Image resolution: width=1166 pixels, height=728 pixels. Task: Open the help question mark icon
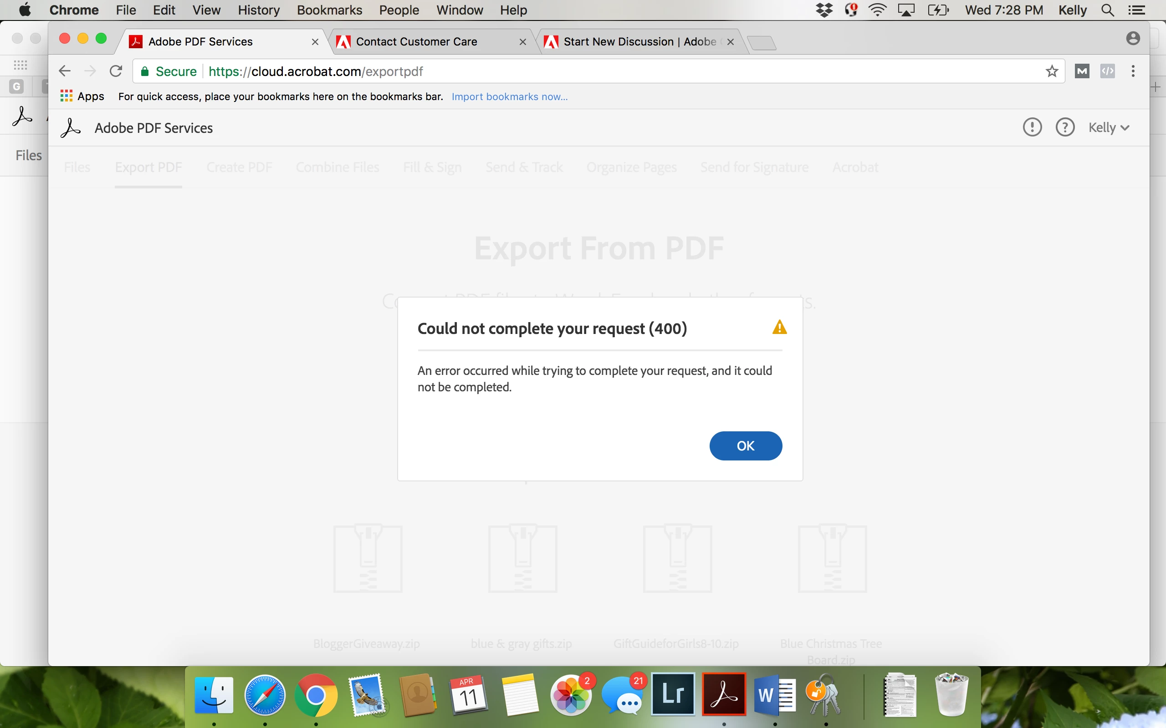(x=1065, y=127)
